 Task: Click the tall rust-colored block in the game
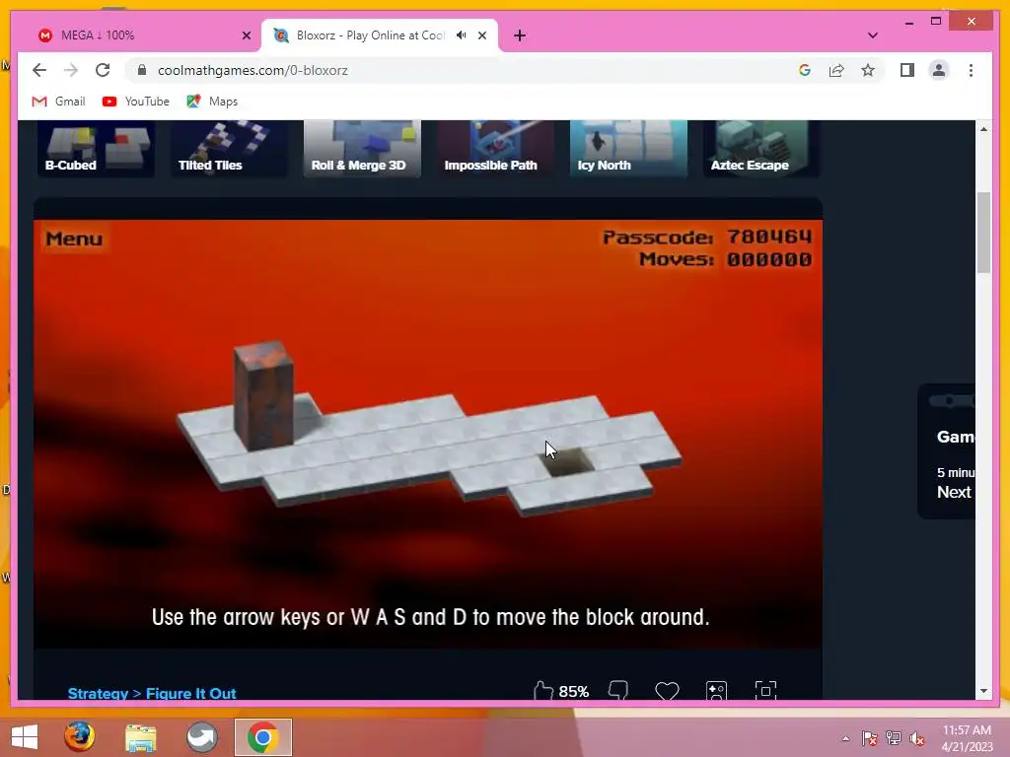(264, 395)
